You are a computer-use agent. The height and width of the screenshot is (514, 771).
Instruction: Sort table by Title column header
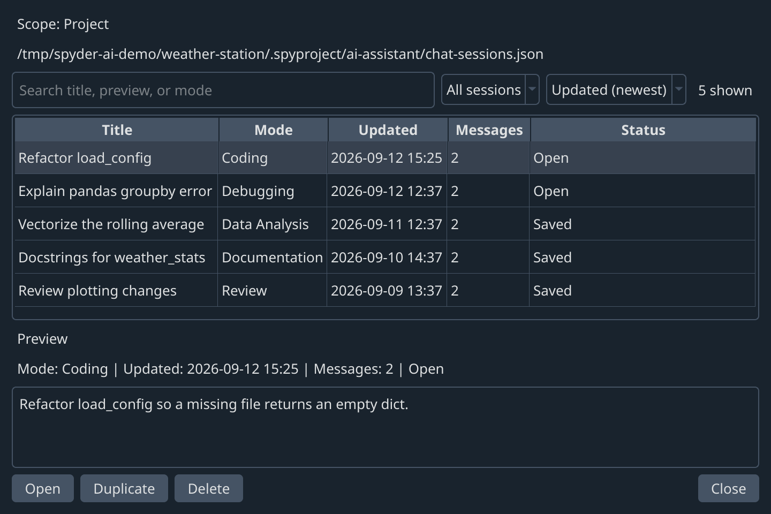(x=117, y=130)
